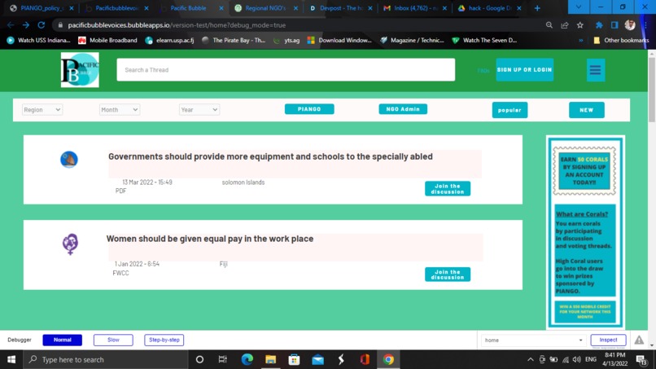The width and height of the screenshot is (656, 369).
Task: Expand the debugger page selector showing home
Action: tap(533, 340)
